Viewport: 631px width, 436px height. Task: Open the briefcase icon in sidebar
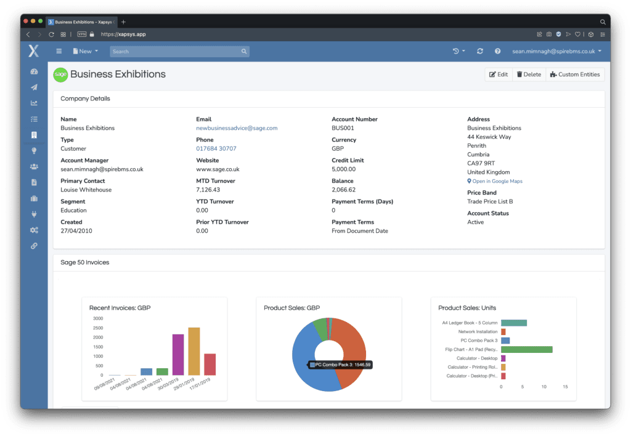pos(35,198)
